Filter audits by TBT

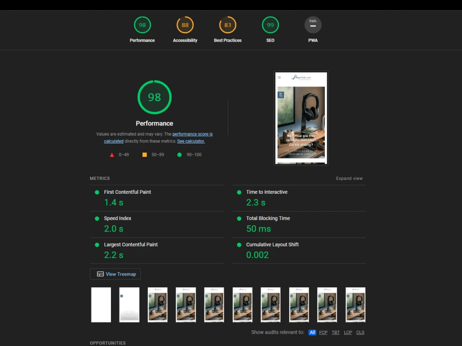pos(335,333)
